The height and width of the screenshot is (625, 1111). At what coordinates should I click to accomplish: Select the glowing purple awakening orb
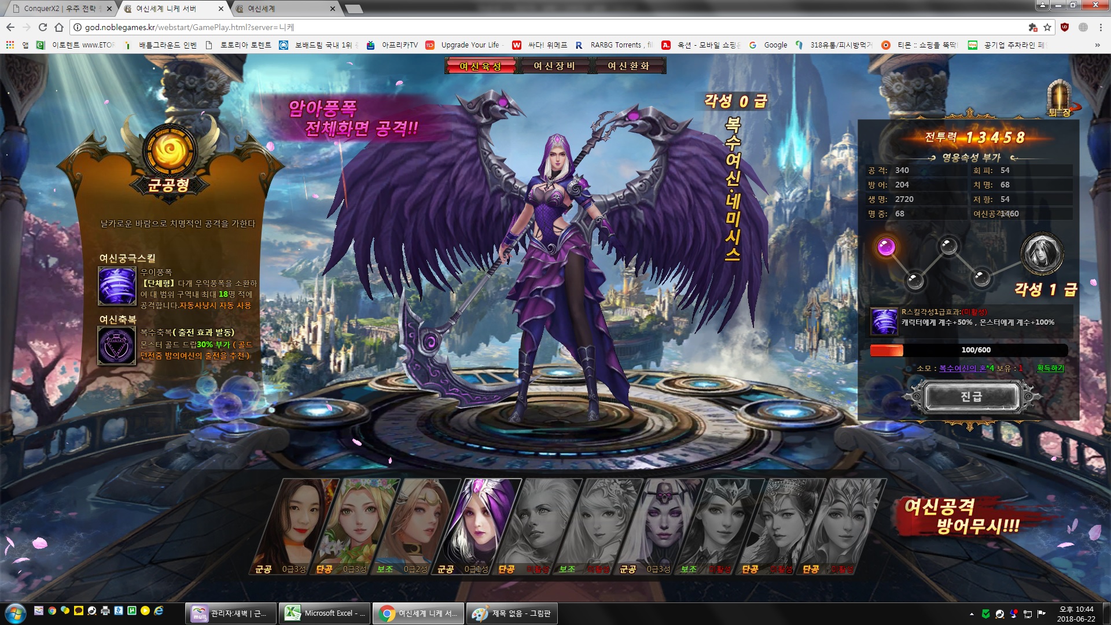click(886, 247)
